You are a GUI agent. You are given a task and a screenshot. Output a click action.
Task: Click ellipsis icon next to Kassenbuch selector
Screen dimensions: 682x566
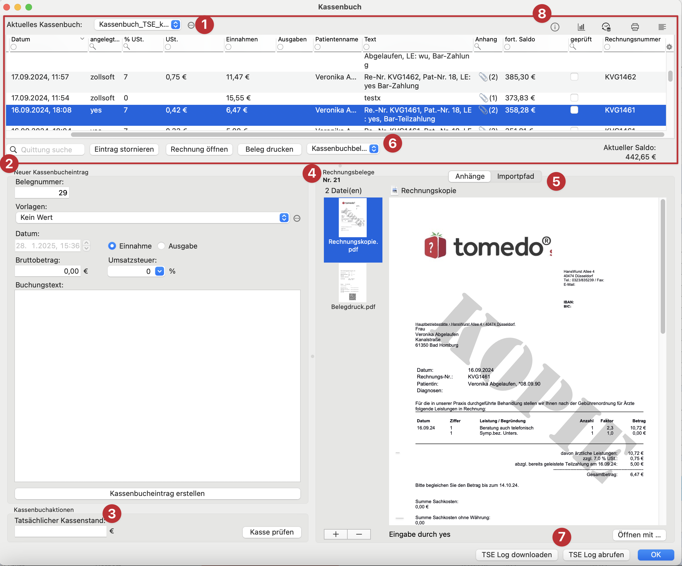coord(191,25)
